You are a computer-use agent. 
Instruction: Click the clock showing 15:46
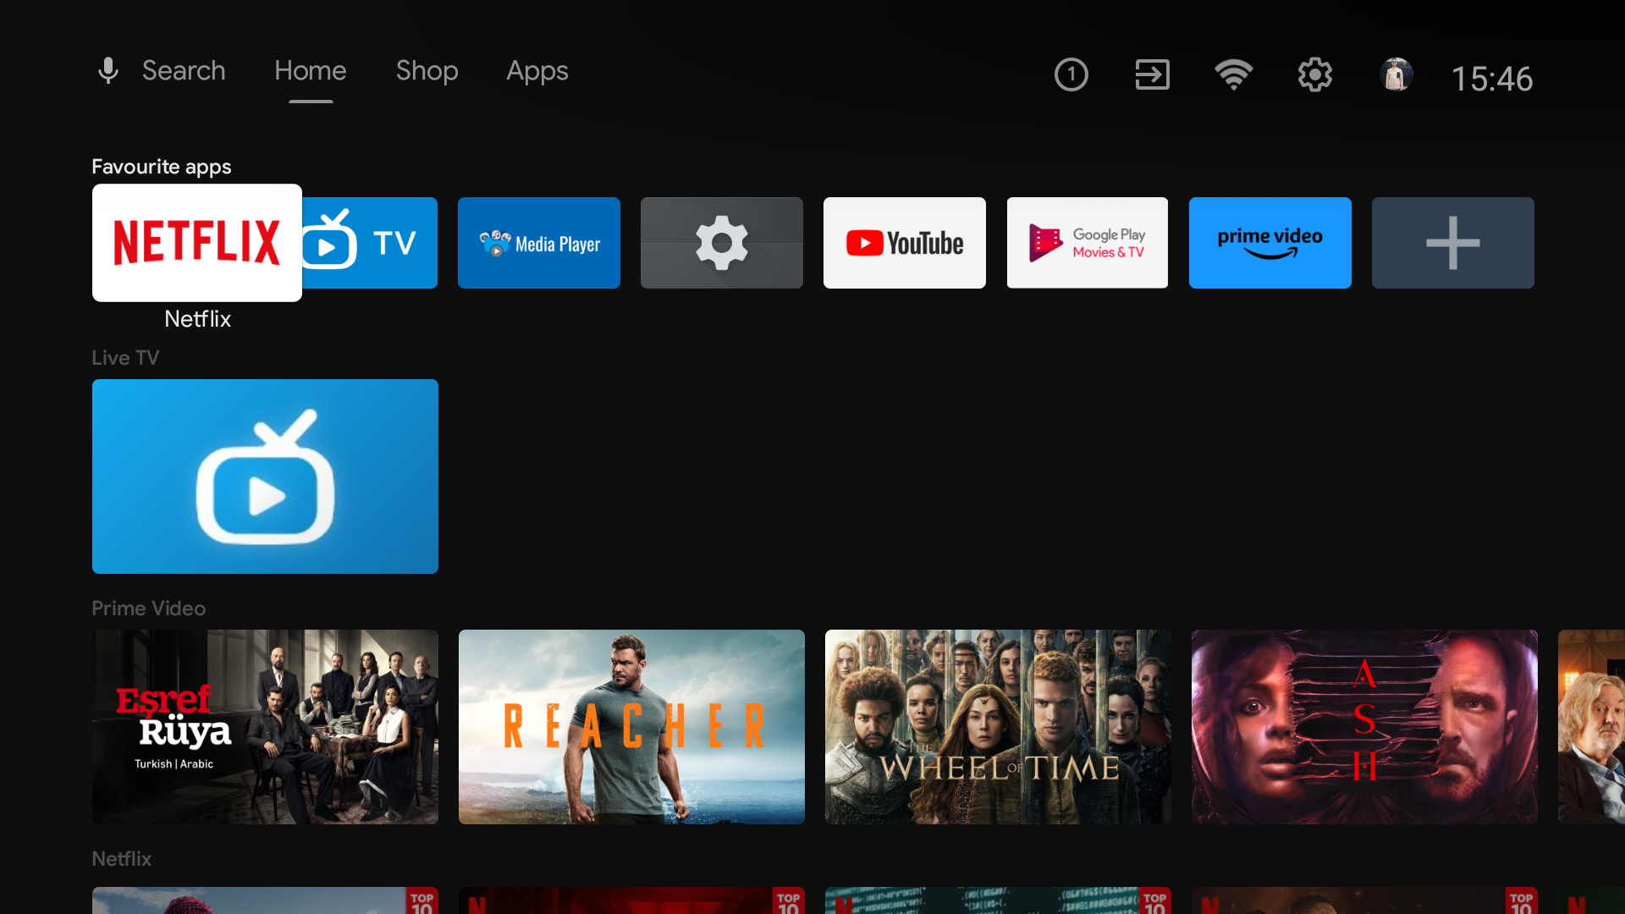coord(1492,79)
